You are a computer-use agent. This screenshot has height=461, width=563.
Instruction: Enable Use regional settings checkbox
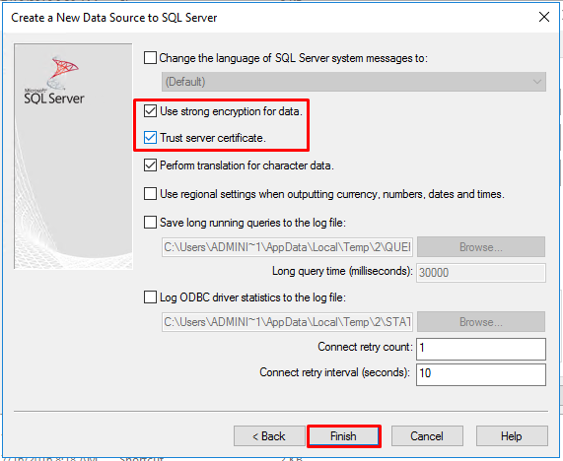tap(150, 194)
